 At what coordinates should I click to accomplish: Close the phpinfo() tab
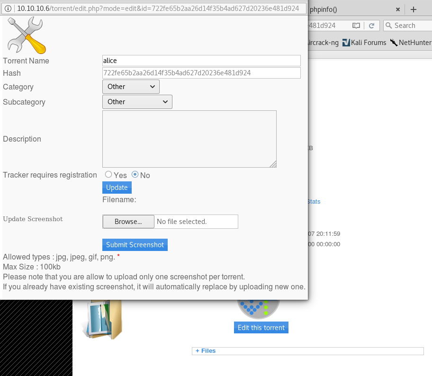click(x=397, y=9)
